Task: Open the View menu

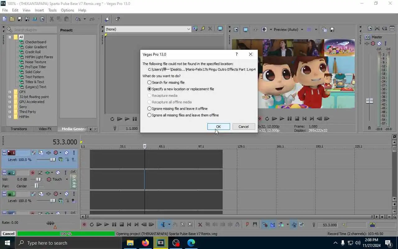Action: [27, 10]
